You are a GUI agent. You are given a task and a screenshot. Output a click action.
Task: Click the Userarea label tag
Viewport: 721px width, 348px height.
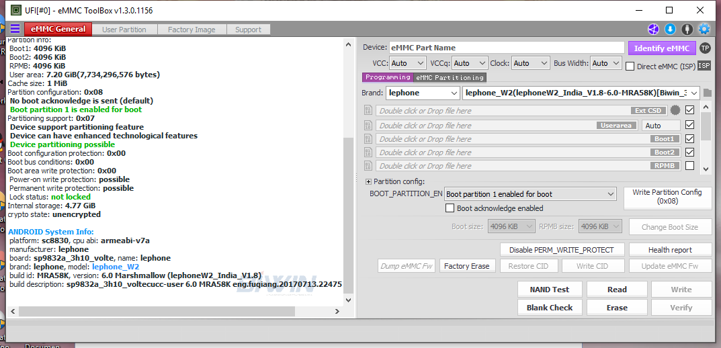[617, 125]
